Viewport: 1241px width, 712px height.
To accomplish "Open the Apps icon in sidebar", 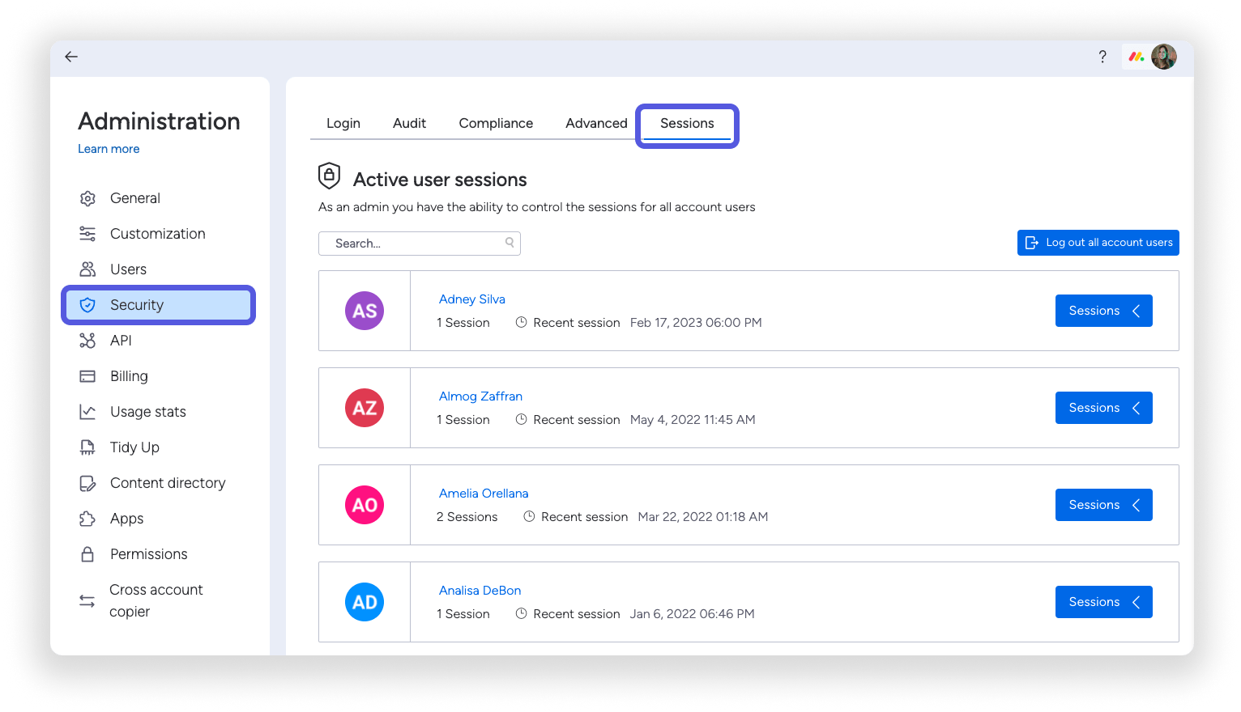I will (x=88, y=518).
